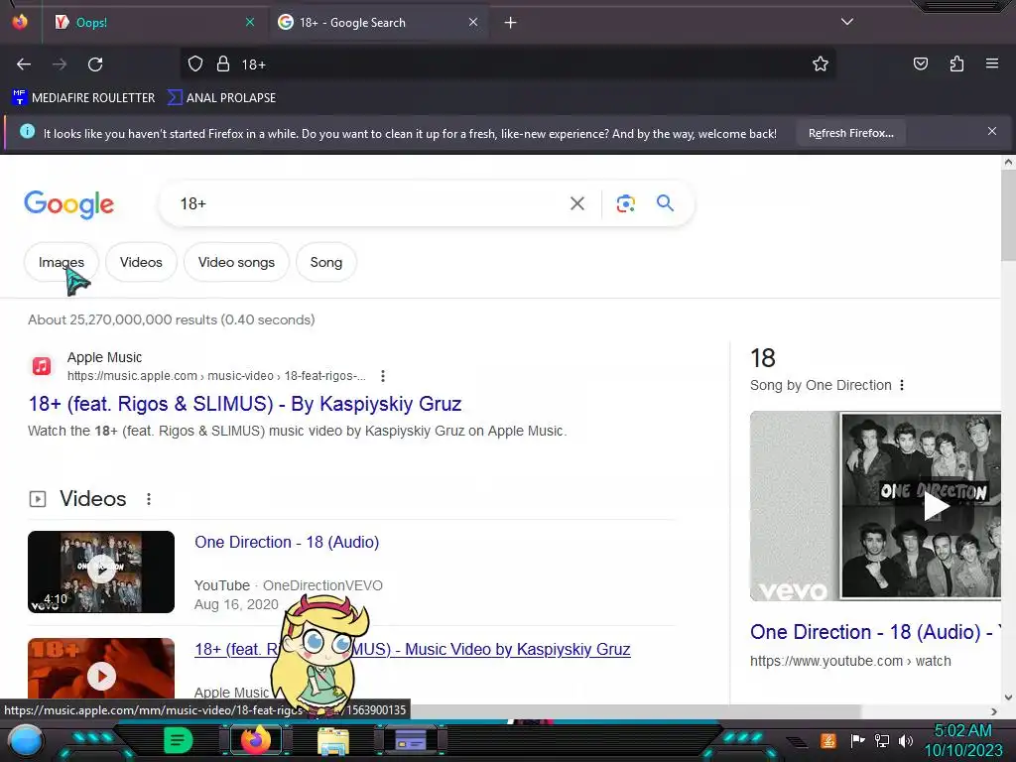Save page to Pocket

(x=920, y=63)
